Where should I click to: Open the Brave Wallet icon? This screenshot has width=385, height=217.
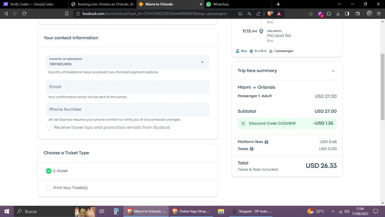pyautogui.click(x=358, y=14)
